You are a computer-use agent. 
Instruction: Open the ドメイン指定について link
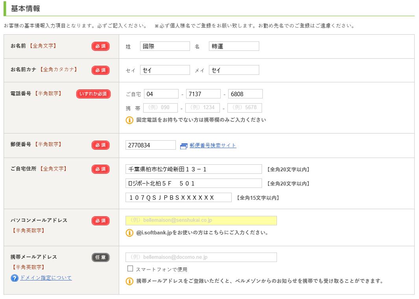[46, 278]
